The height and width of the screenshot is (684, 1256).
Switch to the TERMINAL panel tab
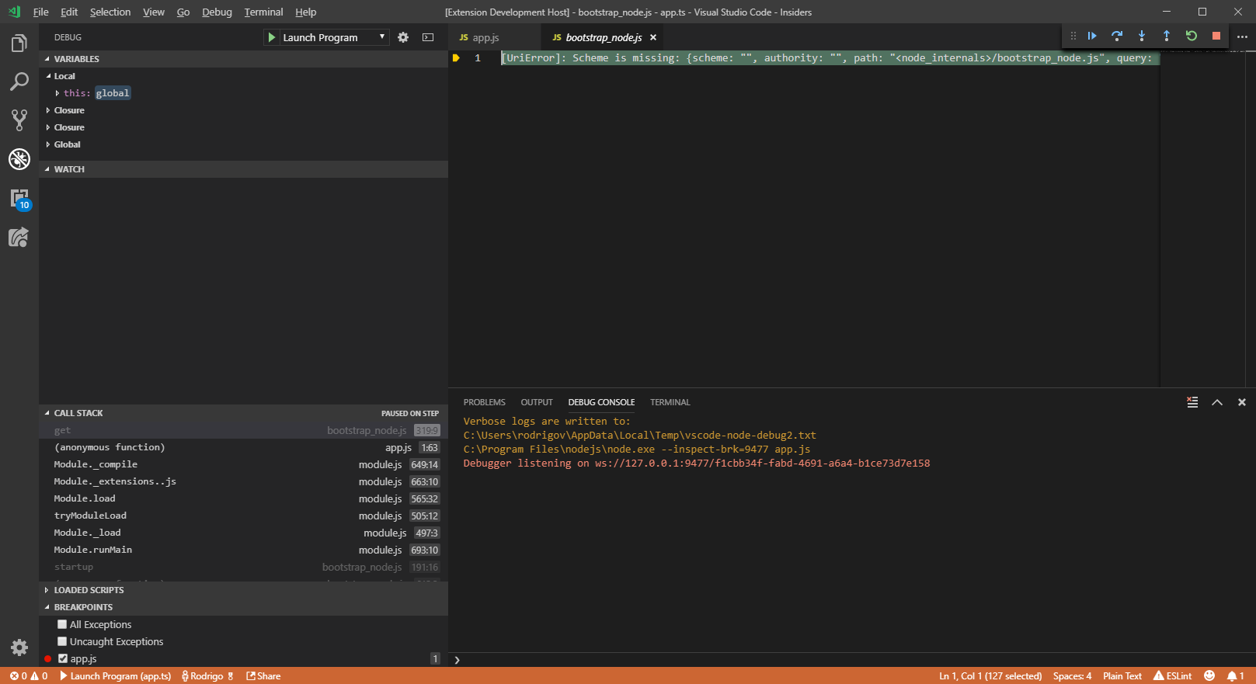pyautogui.click(x=670, y=402)
